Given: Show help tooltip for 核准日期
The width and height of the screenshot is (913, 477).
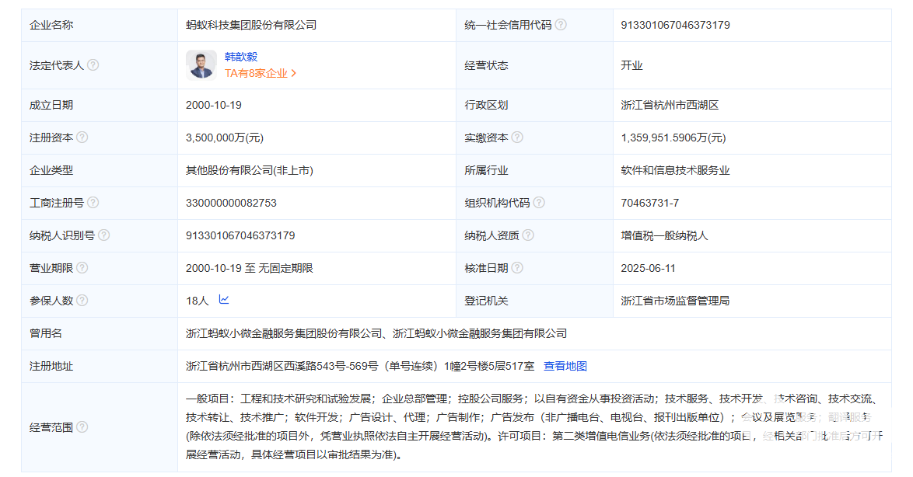Looking at the screenshot, I should [517, 268].
